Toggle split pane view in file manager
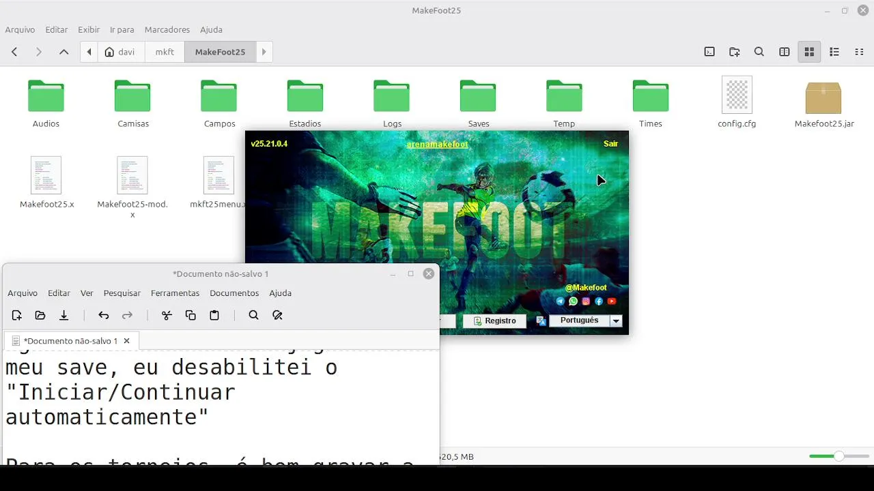 [x=785, y=52]
